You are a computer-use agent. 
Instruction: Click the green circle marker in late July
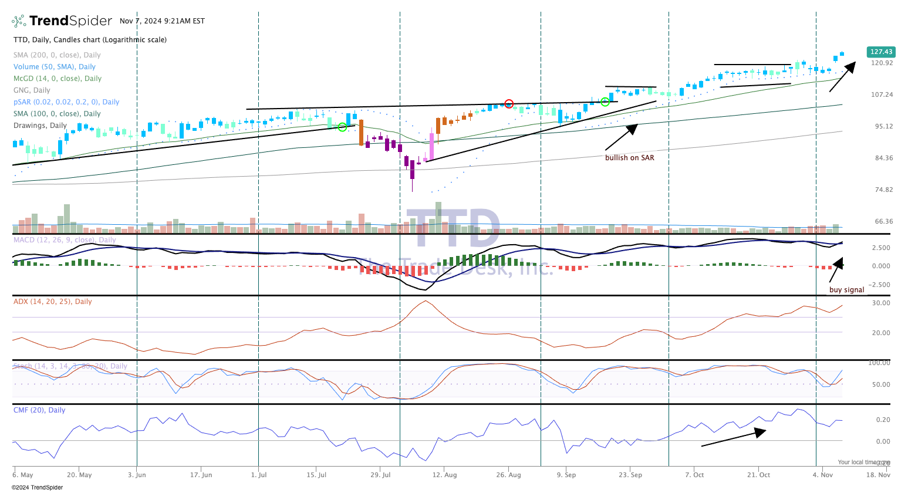[342, 127]
